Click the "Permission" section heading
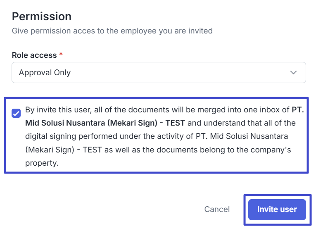 point(41,17)
